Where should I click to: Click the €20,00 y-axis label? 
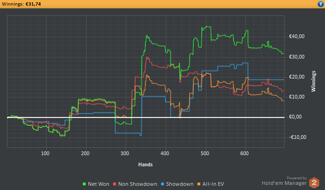(297, 77)
